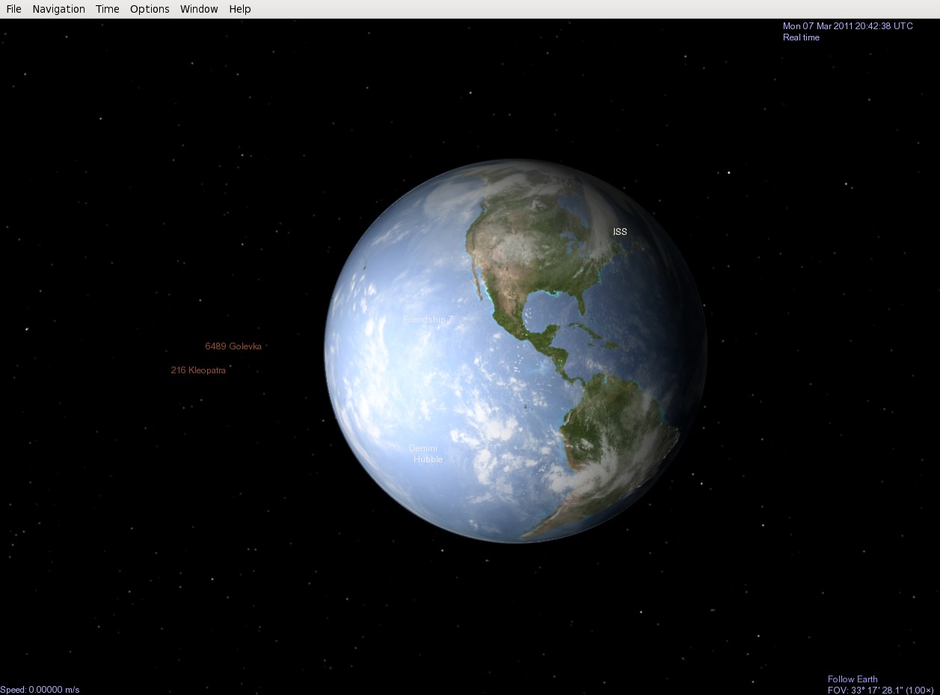Click the Follow Earth status text
This screenshot has height=695, width=940.
coord(853,679)
